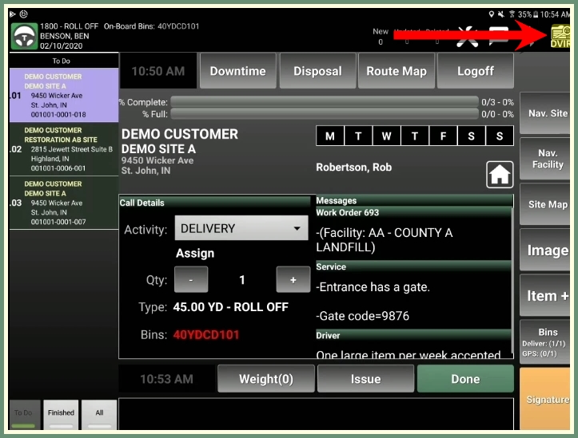Viewport: 578px width, 438px height.
Task: Click the Route Map button
Action: 396,71
